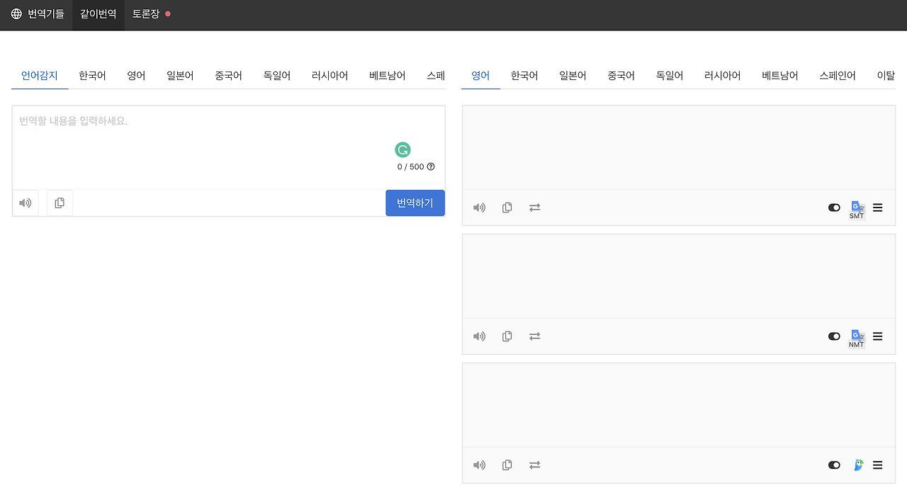Click the Papago result text area

tap(679, 405)
